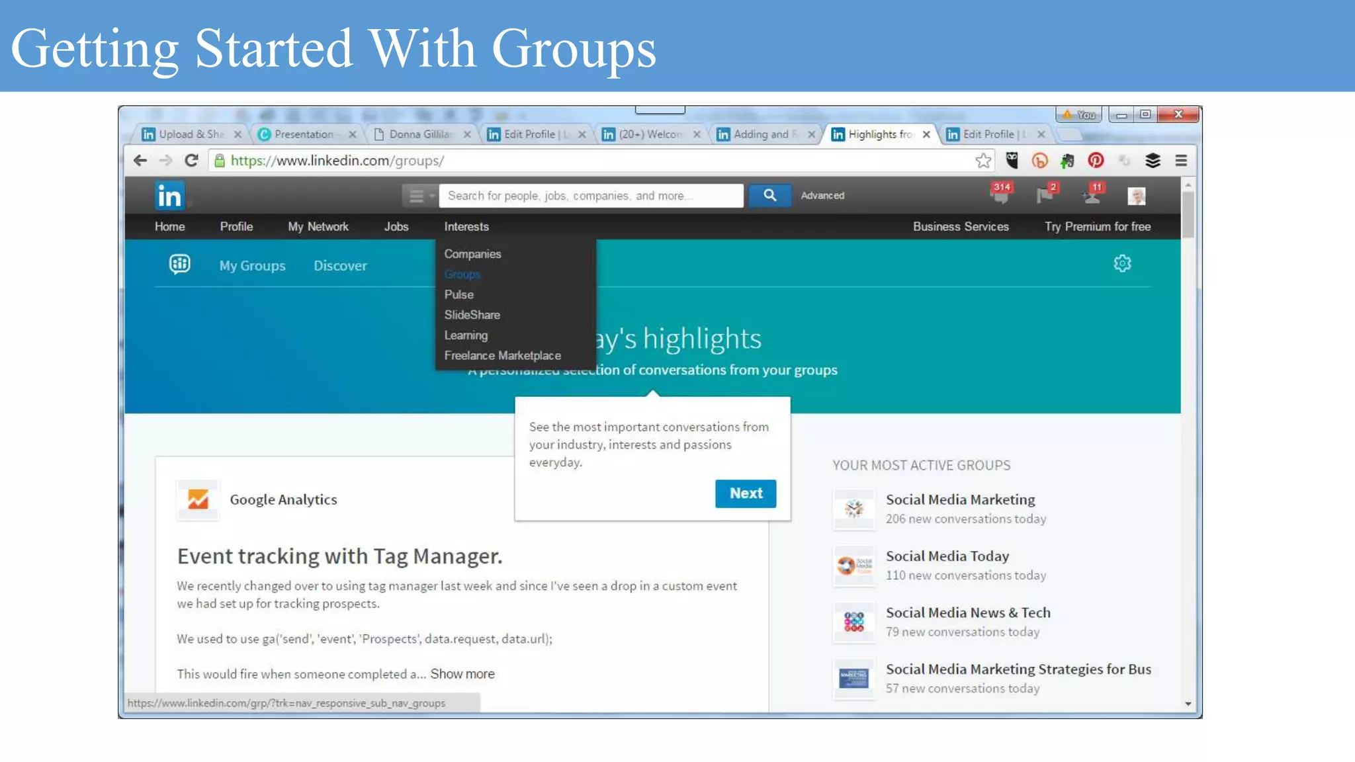1355x762 pixels.
Task: Switch to My Groups tab
Action: coord(252,265)
